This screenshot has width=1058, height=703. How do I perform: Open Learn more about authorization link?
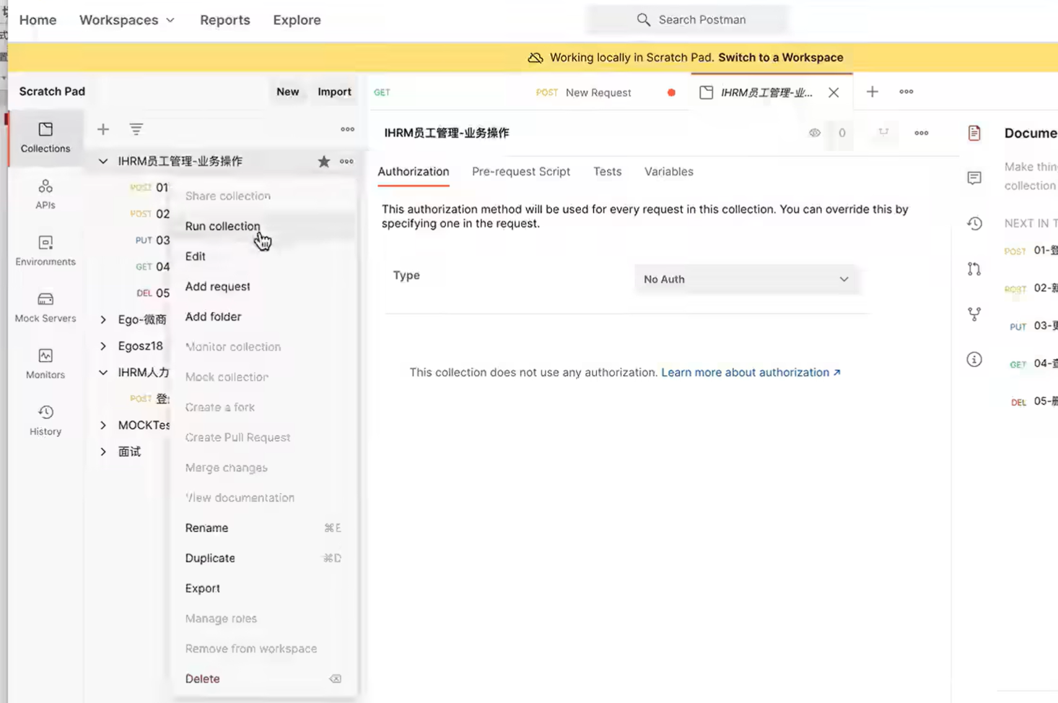click(x=751, y=373)
